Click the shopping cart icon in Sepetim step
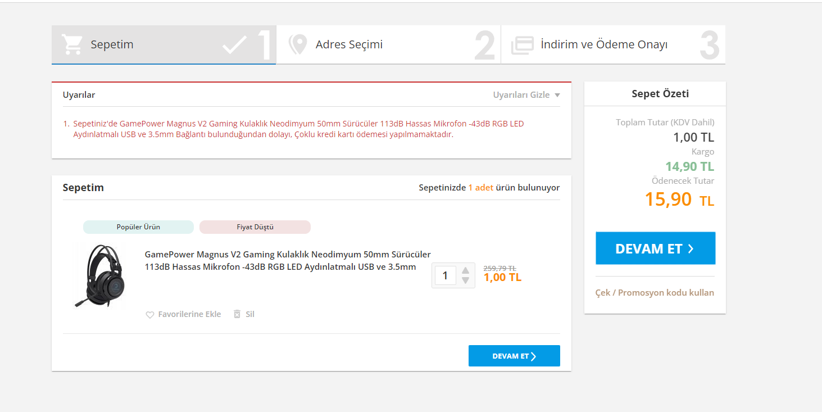 (x=72, y=44)
